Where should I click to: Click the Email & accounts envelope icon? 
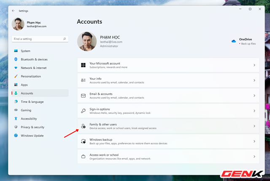84,96
